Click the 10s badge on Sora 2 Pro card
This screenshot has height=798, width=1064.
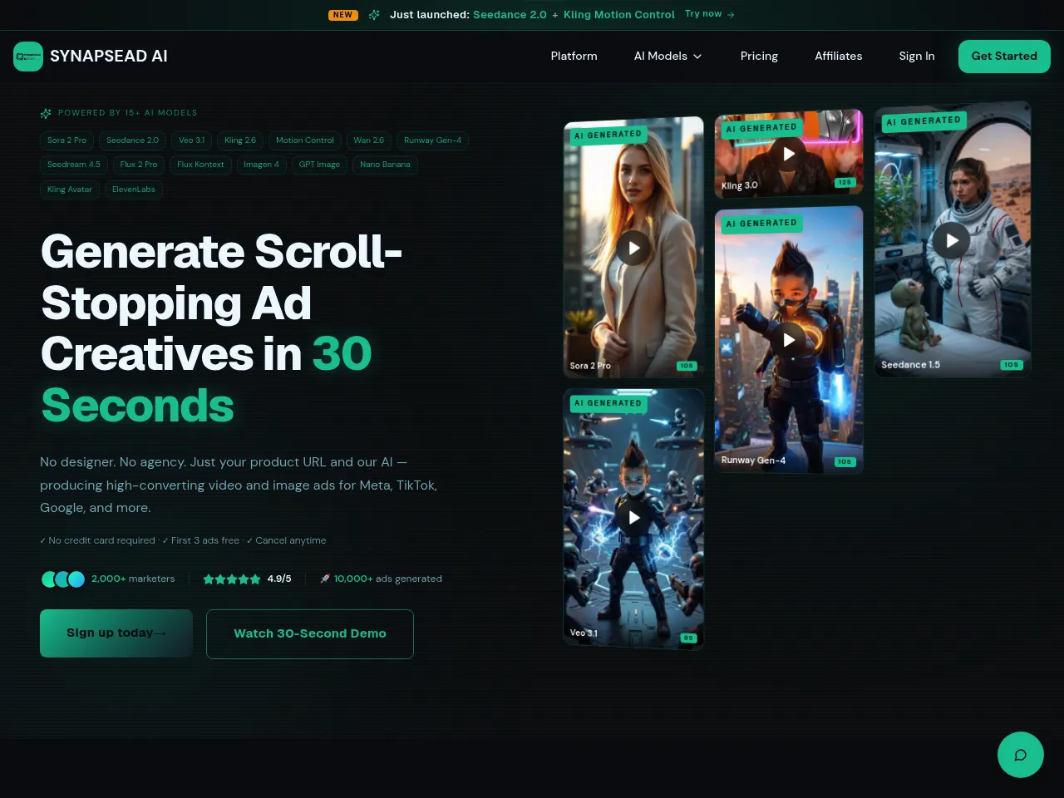(687, 366)
